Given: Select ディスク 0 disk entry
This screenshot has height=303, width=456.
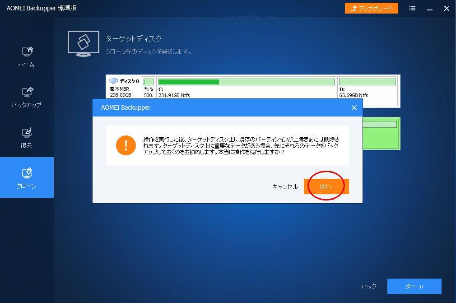Looking at the screenshot, I should coord(124,87).
